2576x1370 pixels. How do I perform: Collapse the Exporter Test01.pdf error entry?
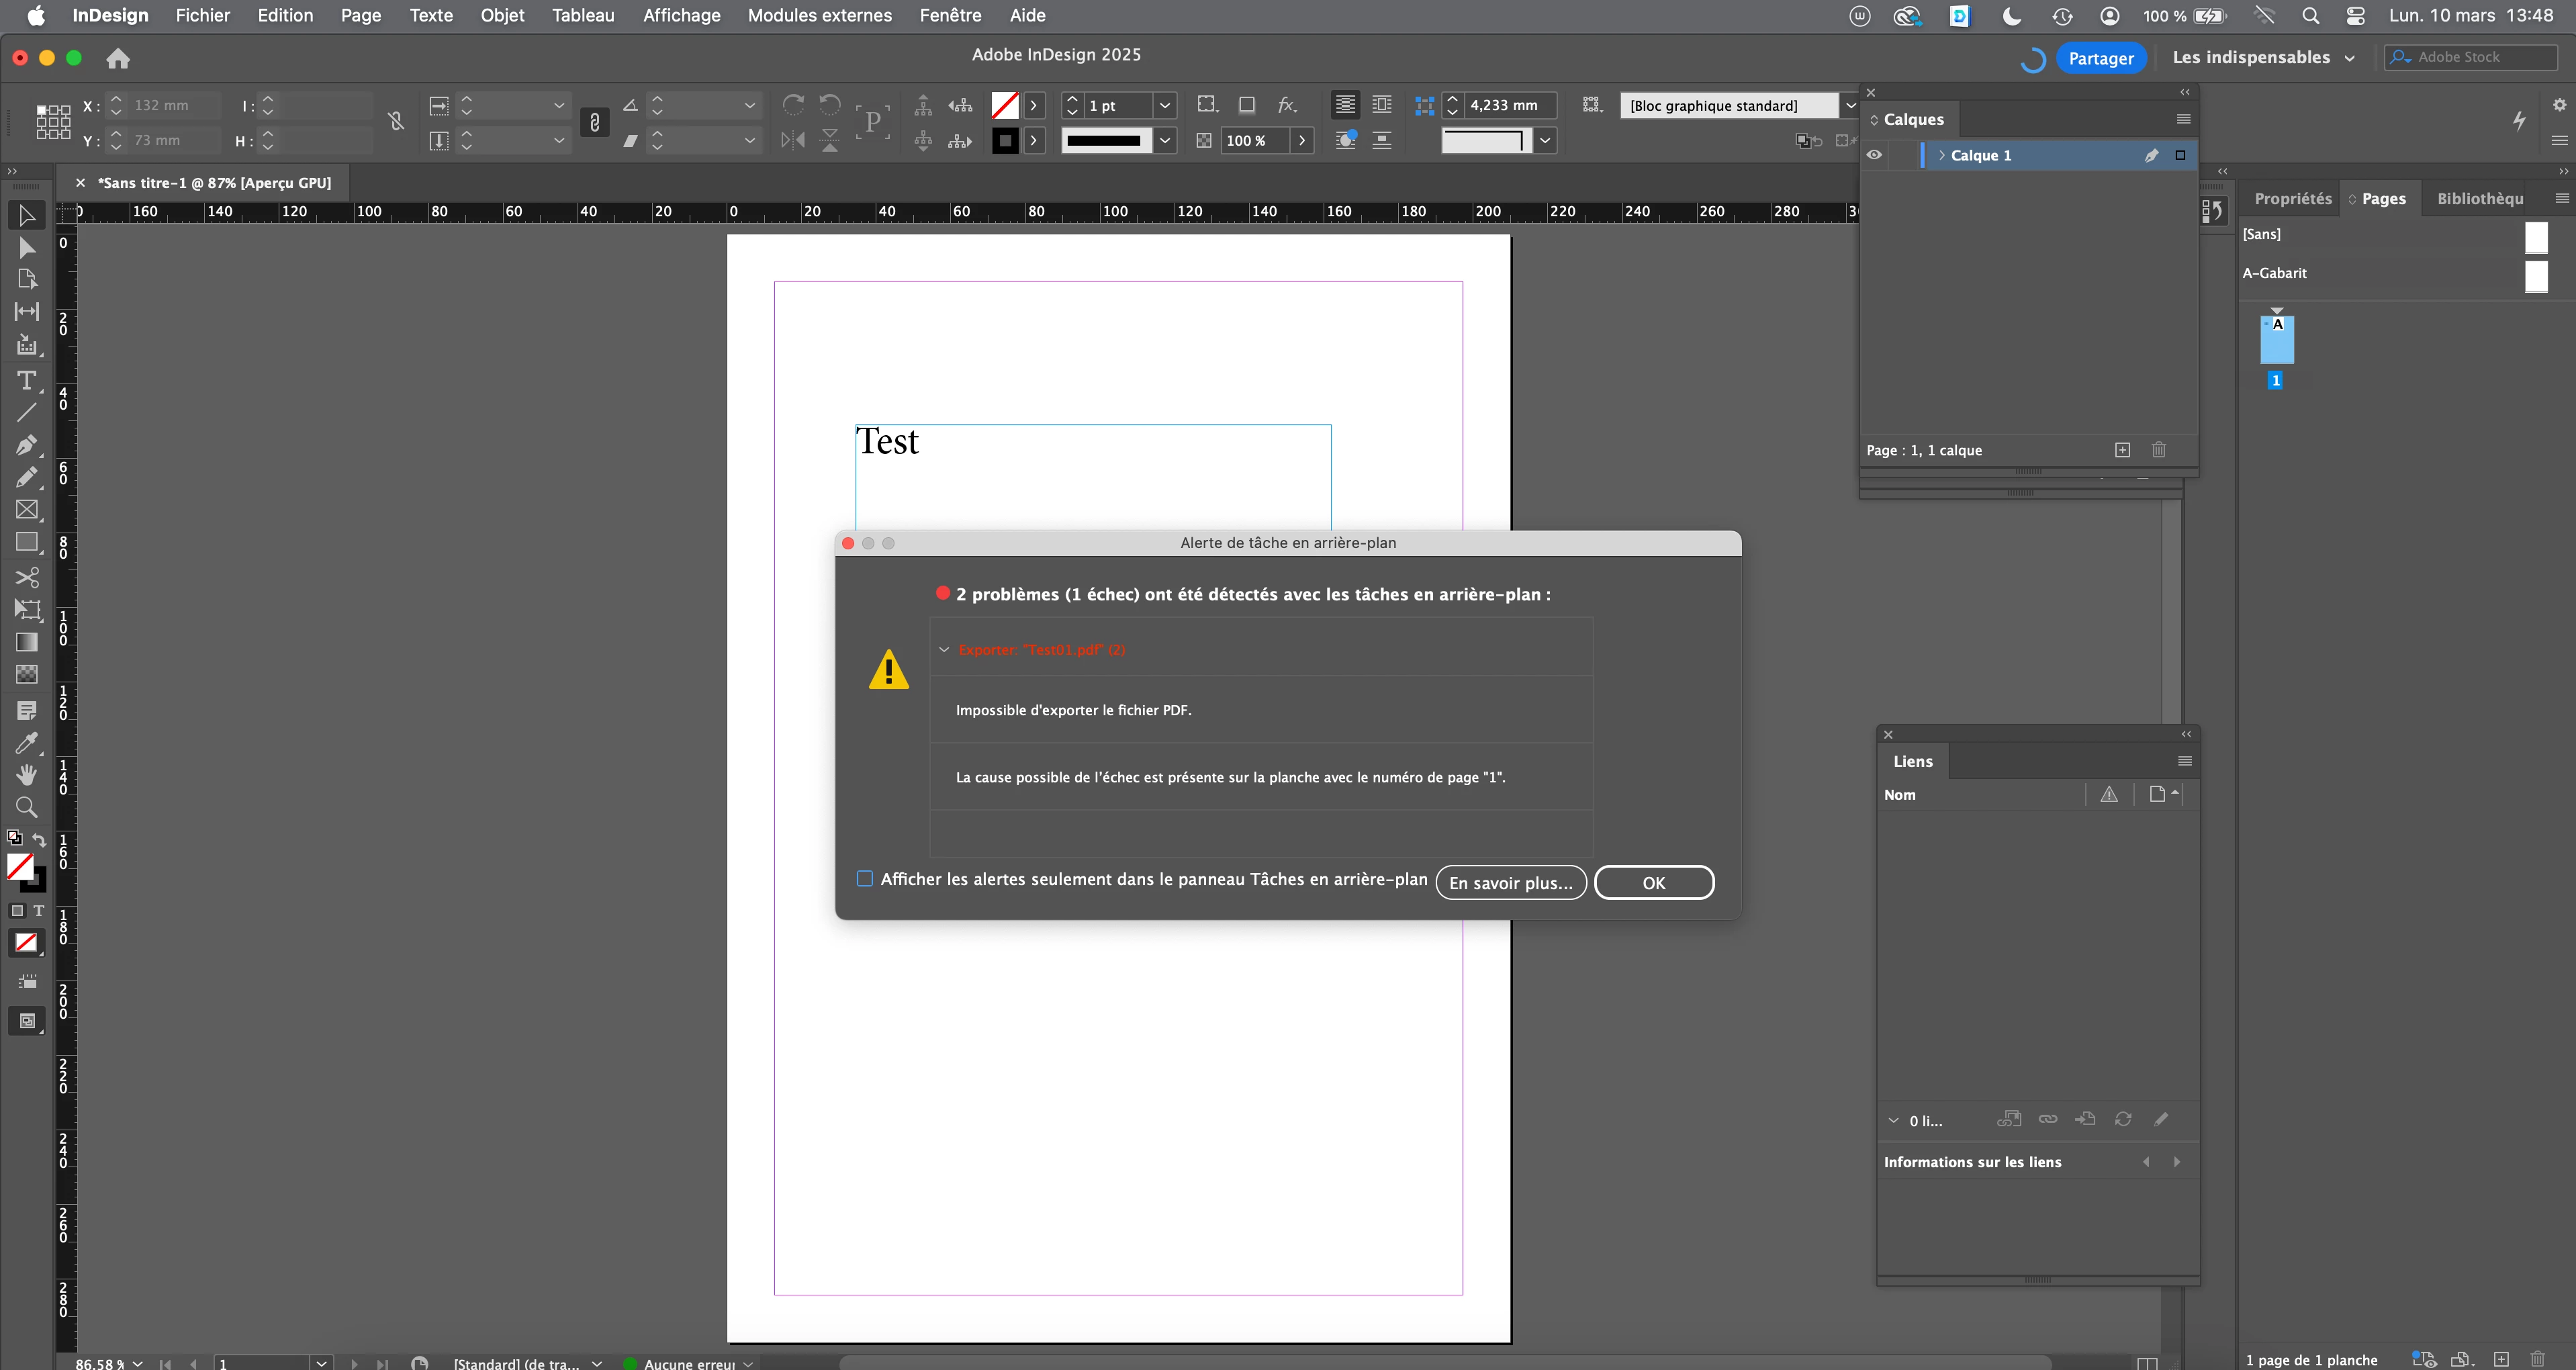pos(944,650)
